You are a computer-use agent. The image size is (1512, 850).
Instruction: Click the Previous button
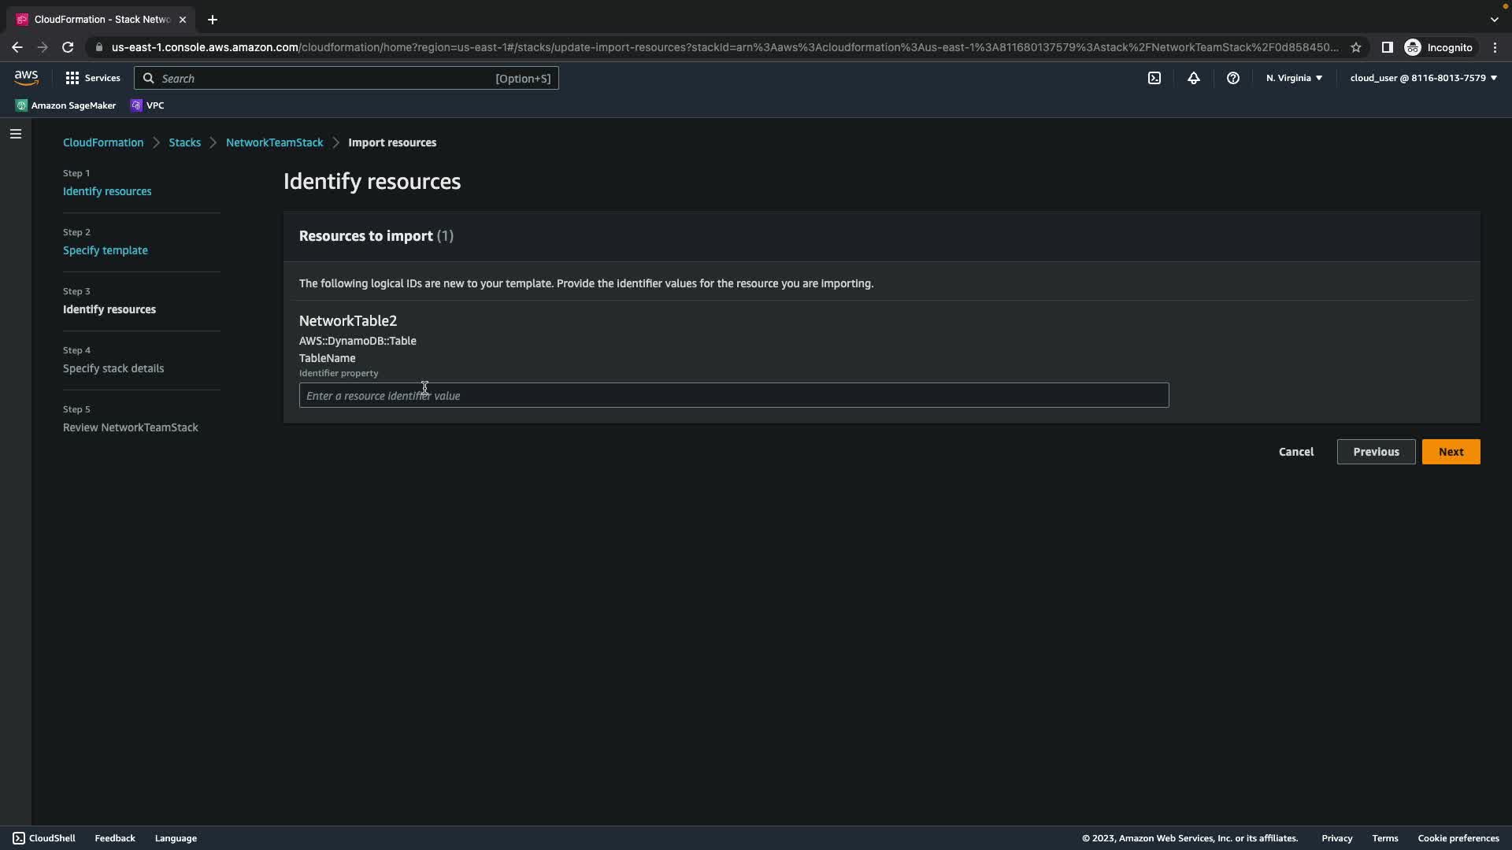pyautogui.click(x=1375, y=452)
